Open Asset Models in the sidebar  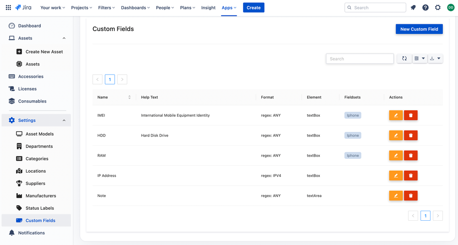click(x=39, y=134)
